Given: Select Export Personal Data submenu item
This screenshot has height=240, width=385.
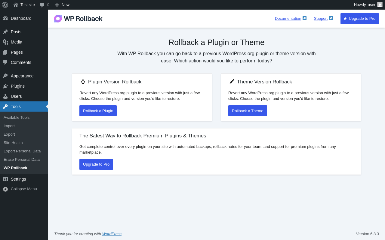Looking at the screenshot, I should (22, 151).
